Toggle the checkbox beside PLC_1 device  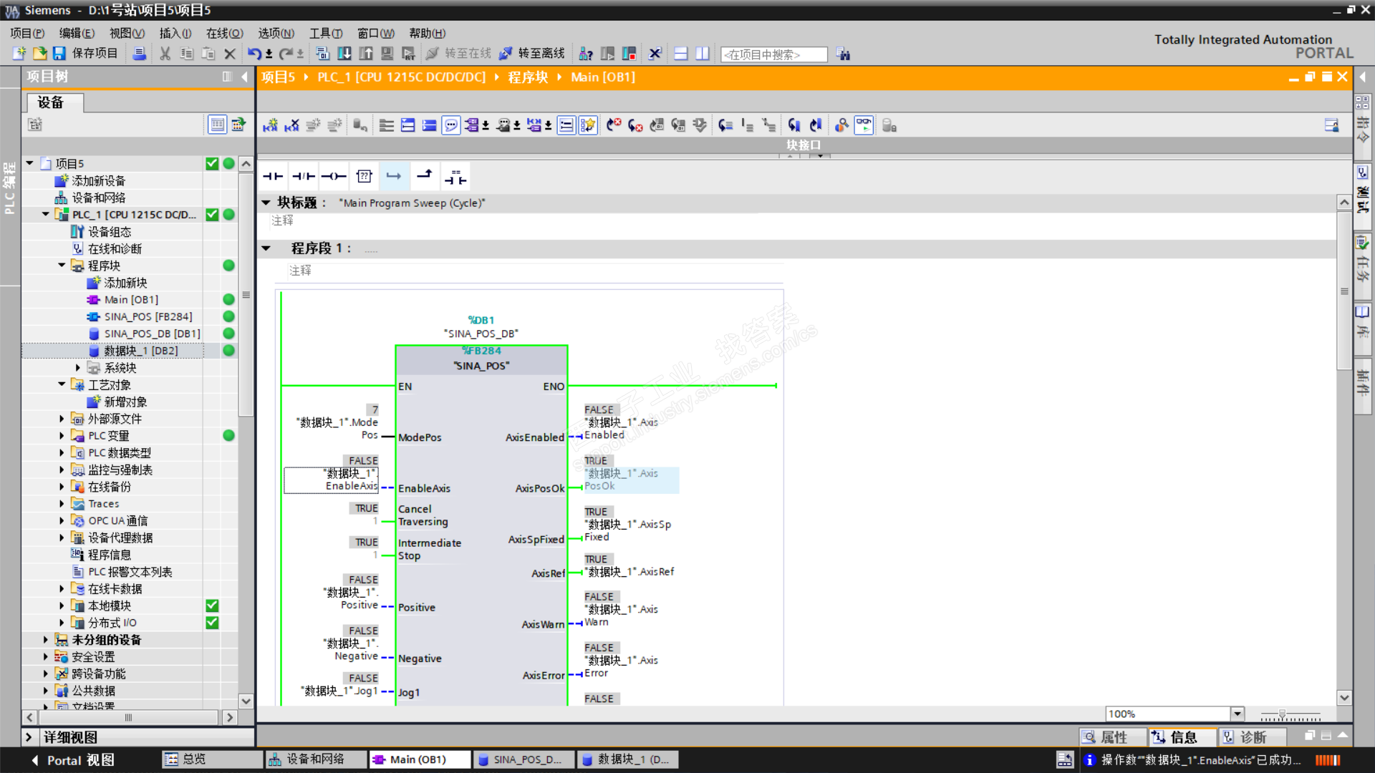pyautogui.click(x=212, y=215)
